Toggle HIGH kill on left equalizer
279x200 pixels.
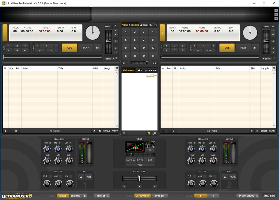click(x=50, y=143)
